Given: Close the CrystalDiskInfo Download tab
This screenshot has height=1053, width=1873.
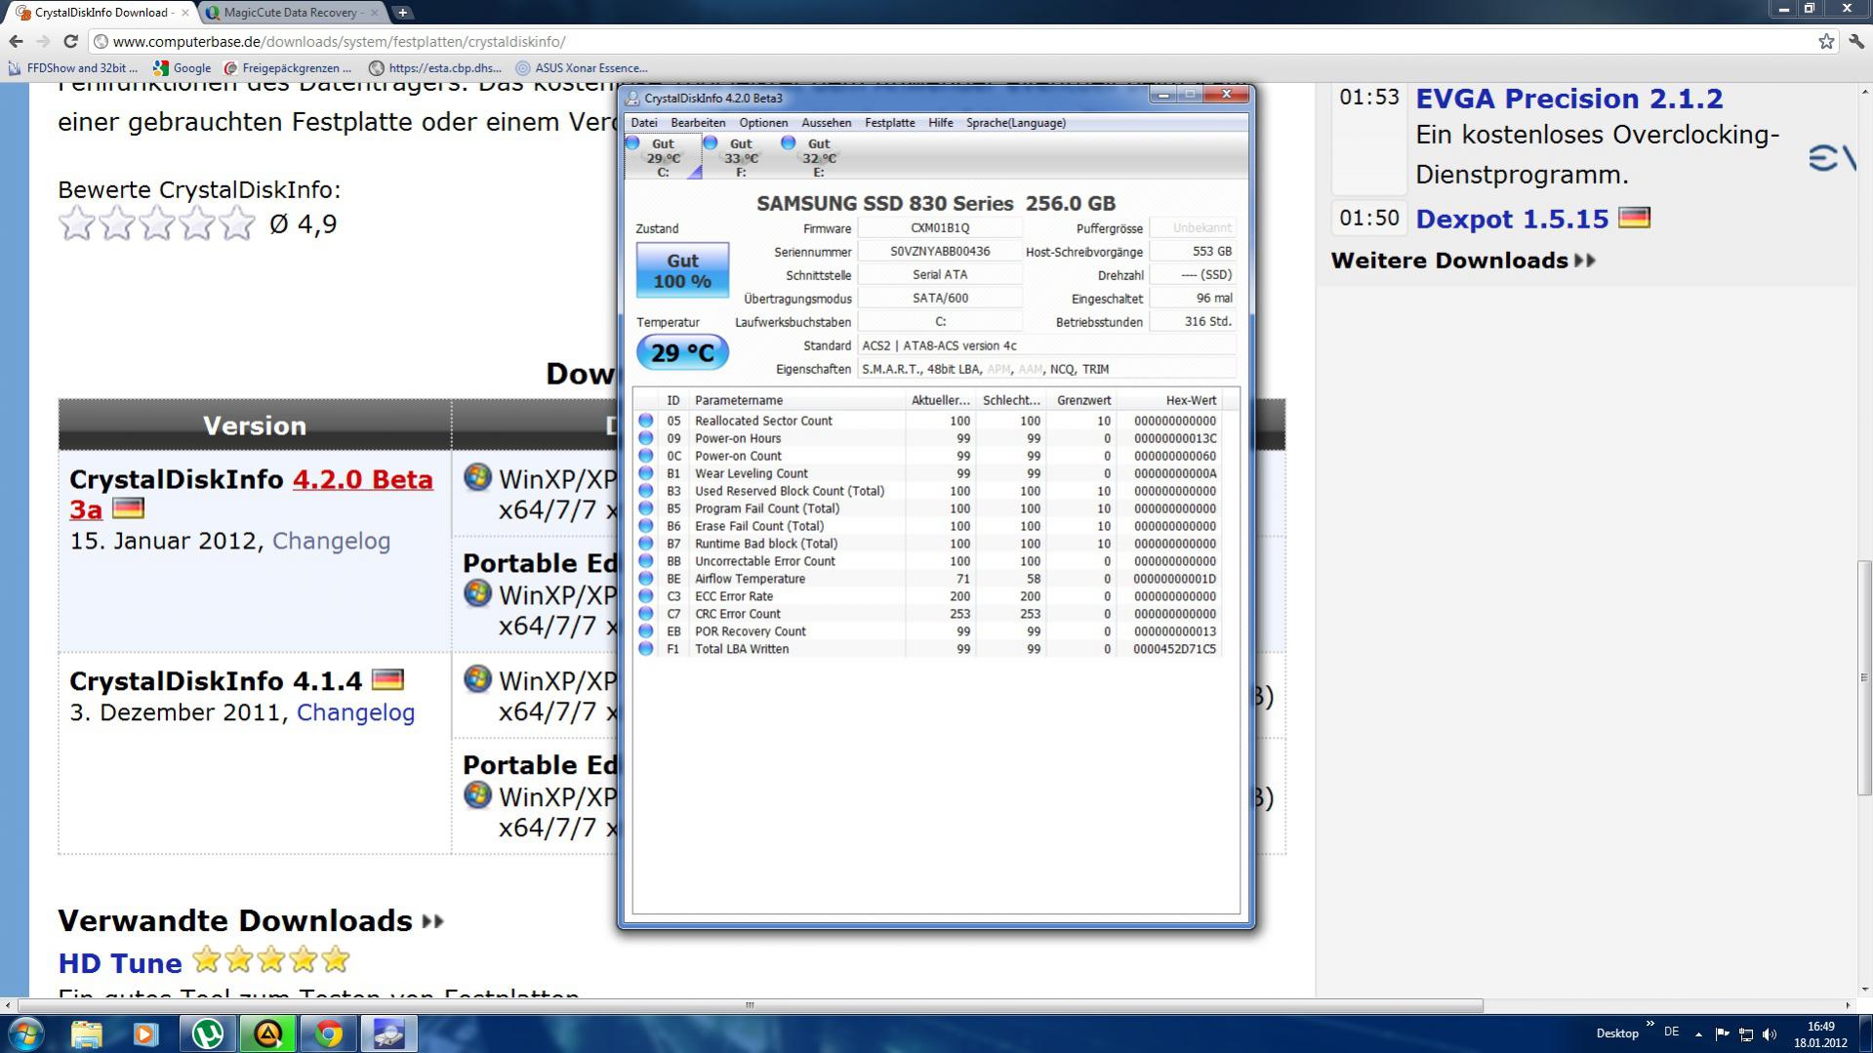Looking at the screenshot, I should 185,13.
